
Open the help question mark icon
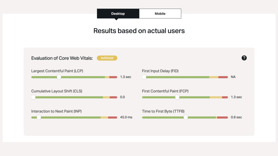point(244,58)
